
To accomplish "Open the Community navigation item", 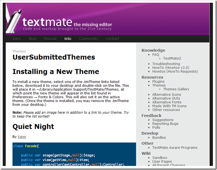I will [x=88, y=39].
